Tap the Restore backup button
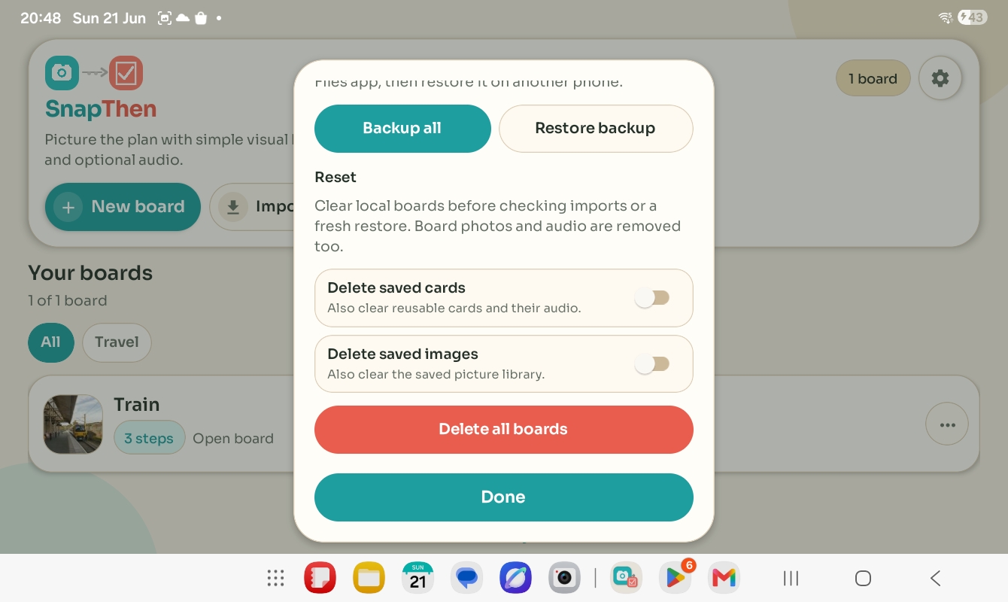Screen dimensions: 1008x602 596,129
